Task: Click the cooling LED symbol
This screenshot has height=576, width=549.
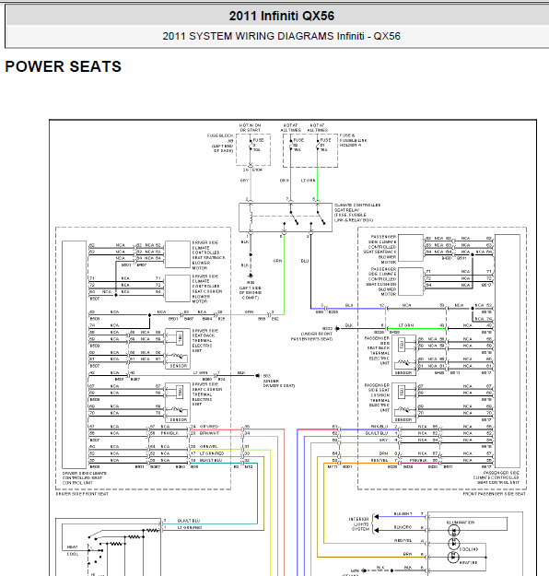Action: point(454,544)
